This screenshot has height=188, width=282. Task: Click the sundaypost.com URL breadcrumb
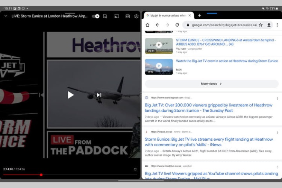tap(171, 98)
